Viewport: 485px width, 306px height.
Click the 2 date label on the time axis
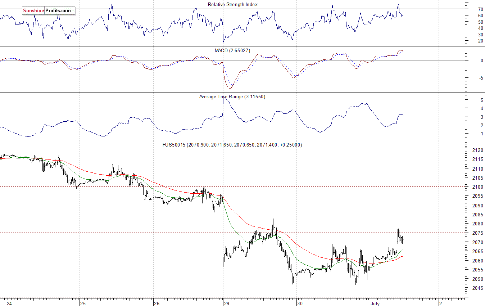[441, 303]
